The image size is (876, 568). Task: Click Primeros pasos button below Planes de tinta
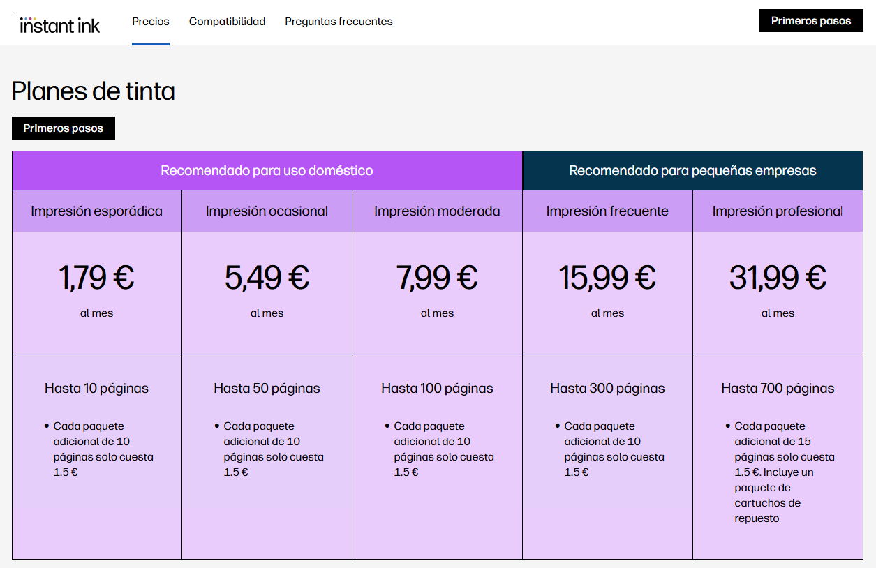pos(64,128)
